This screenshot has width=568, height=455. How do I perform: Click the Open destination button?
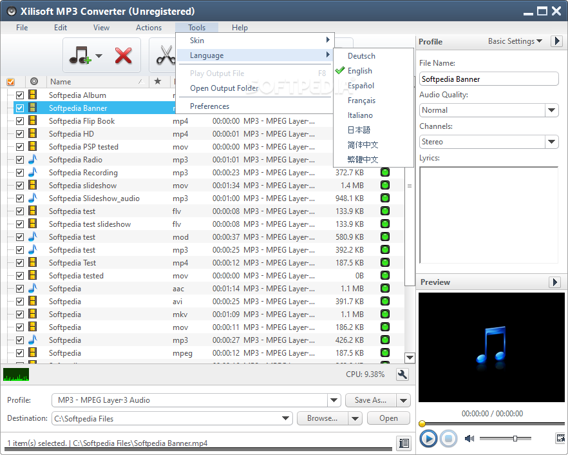click(x=388, y=418)
